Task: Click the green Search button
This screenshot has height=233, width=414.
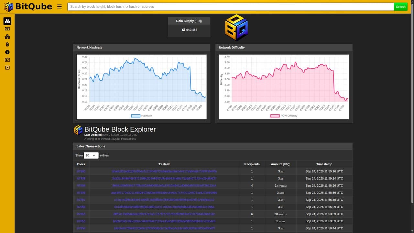Action: pos(400,6)
